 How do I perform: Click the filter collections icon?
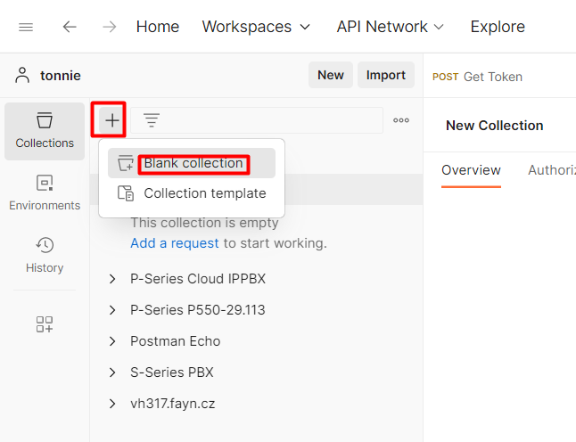coord(152,120)
